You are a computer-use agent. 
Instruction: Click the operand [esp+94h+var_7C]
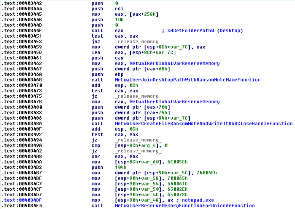167,118
